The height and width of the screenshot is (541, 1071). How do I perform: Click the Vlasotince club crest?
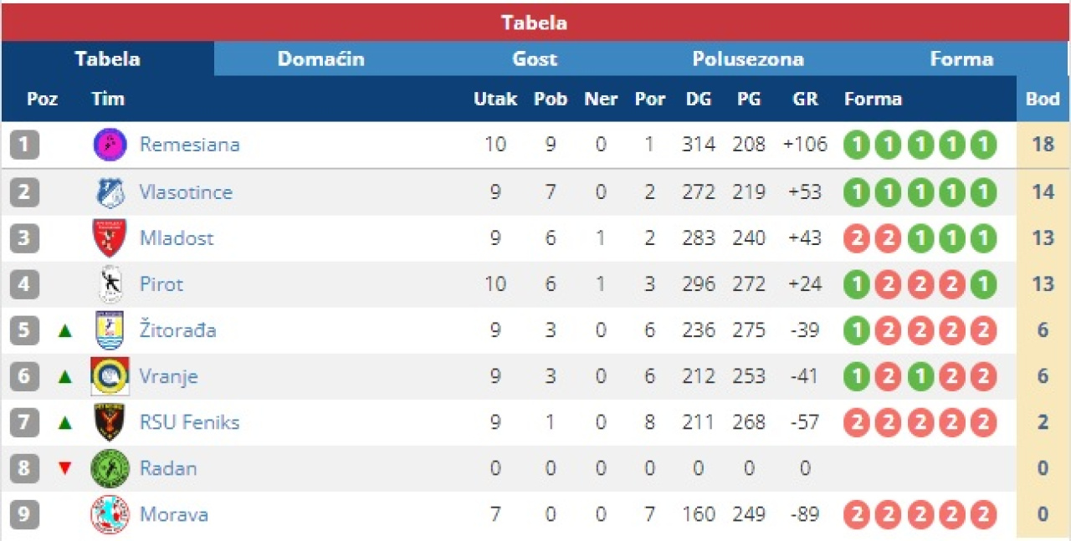(x=110, y=192)
